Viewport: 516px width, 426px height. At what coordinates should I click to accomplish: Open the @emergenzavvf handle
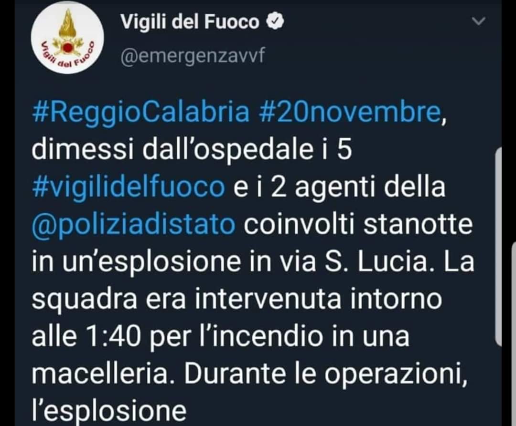pos(193,56)
